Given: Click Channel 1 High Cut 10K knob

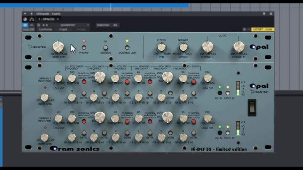Looking at the screenshot, I should tap(208, 78).
